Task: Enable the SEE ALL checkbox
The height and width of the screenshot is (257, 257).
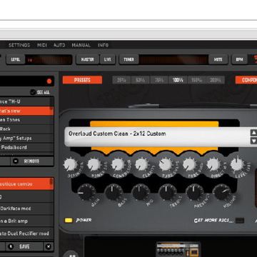Action: click(33, 92)
